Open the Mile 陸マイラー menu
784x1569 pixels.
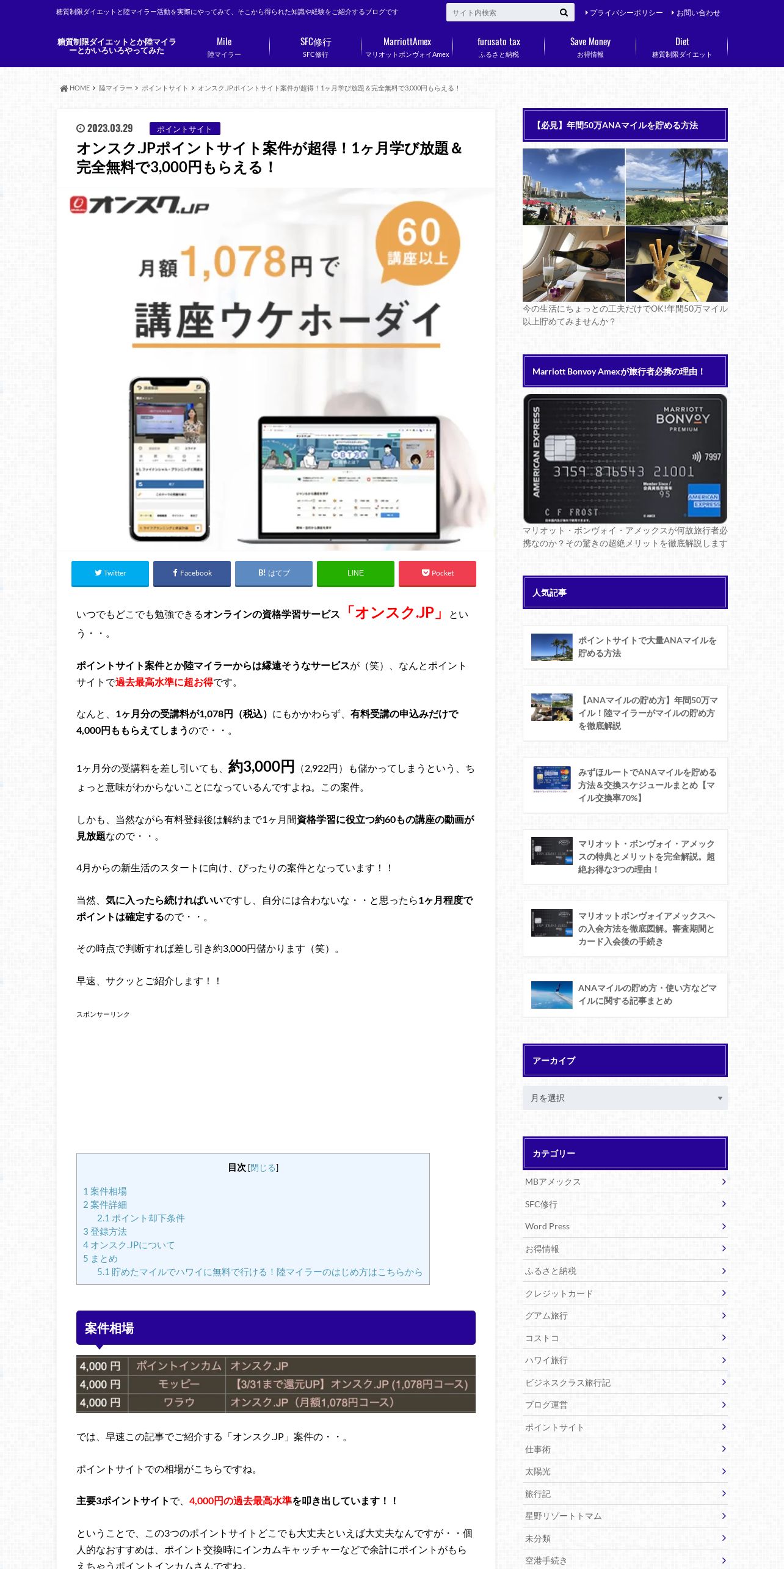(x=224, y=47)
